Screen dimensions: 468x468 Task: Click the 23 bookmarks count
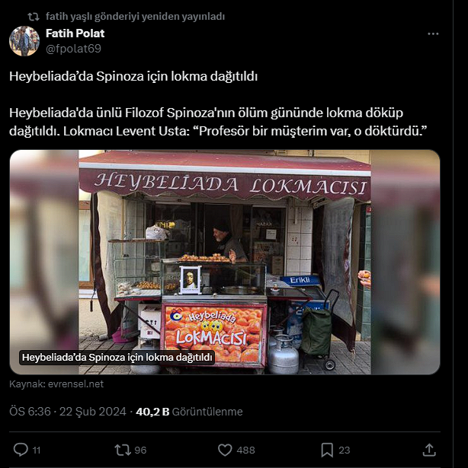345,450
